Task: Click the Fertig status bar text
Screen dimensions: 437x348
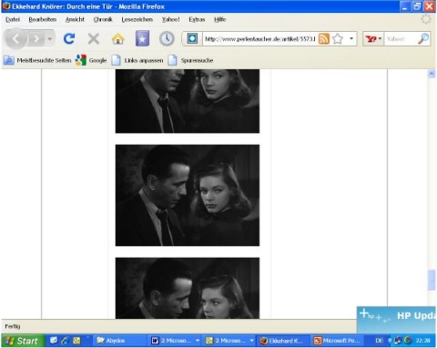Action: 13,326
